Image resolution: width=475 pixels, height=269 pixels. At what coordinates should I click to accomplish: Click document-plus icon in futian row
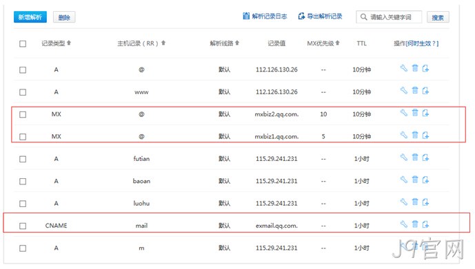[425, 158]
